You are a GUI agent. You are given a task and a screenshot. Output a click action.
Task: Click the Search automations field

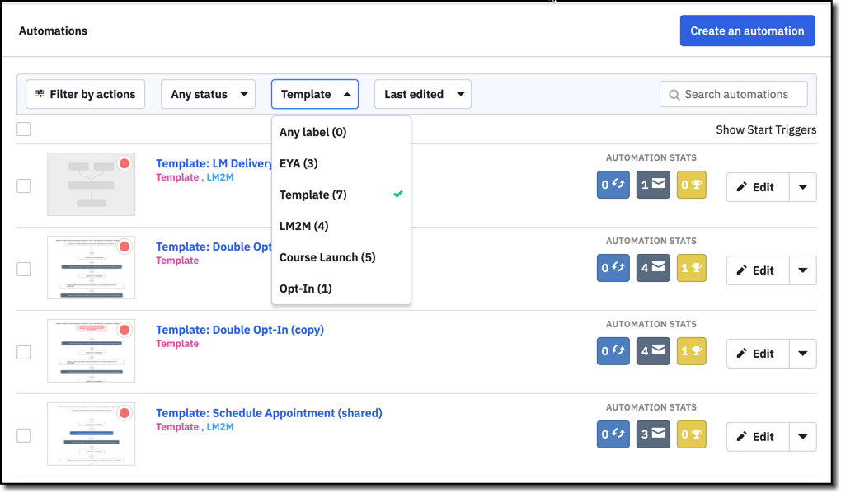pos(742,94)
